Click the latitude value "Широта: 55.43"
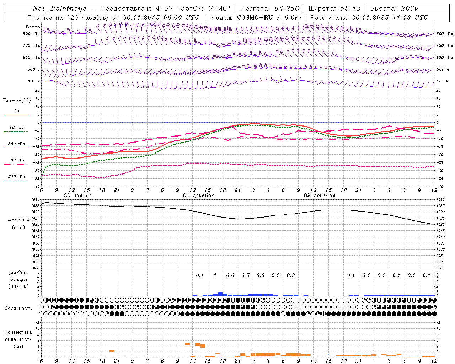 334,9
